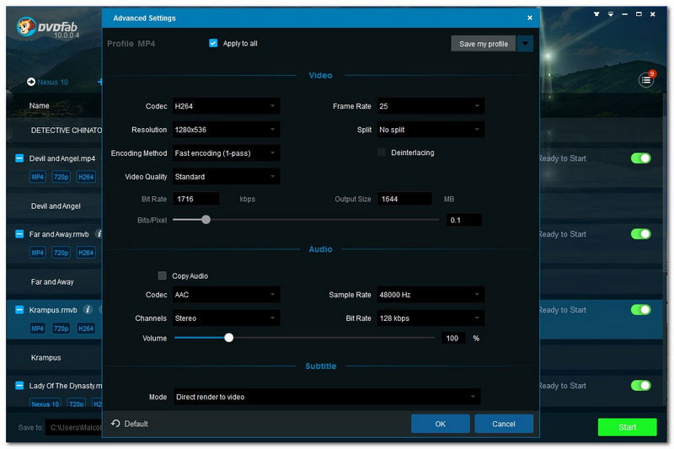Click the Bit Rate 1716 input field
Image resolution: width=674 pixels, height=449 pixels.
(196, 200)
